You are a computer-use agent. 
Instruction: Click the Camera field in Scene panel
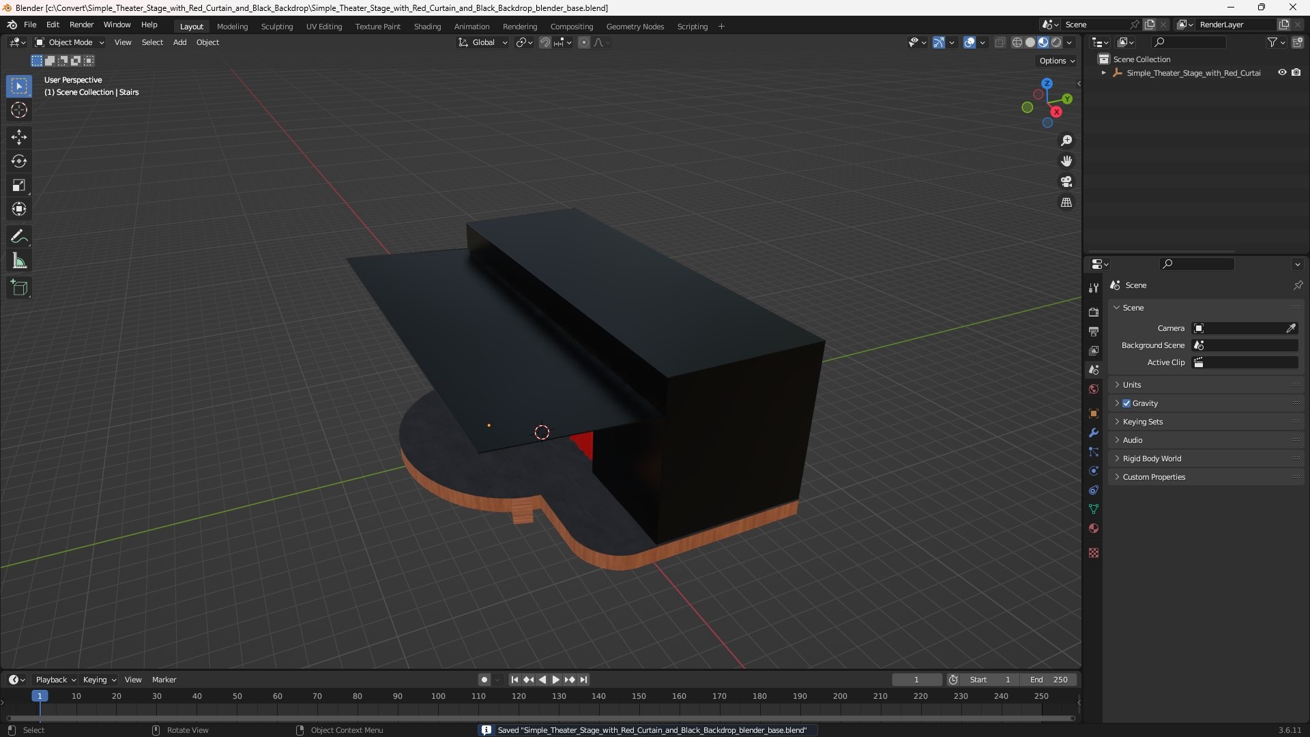click(x=1244, y=328)
